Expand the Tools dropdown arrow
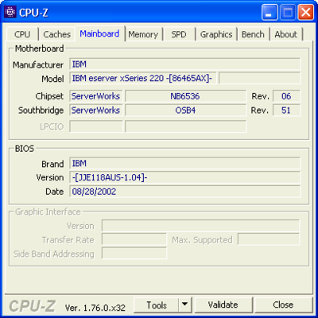This screenshot has width=318, height=318. click(x=185, y=305)
